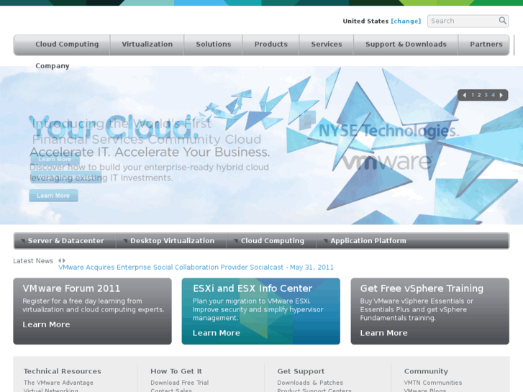Click the NYSE Technologies logo in banner
The width and height of the screenshot is (523, 392).
coord(388,130)
